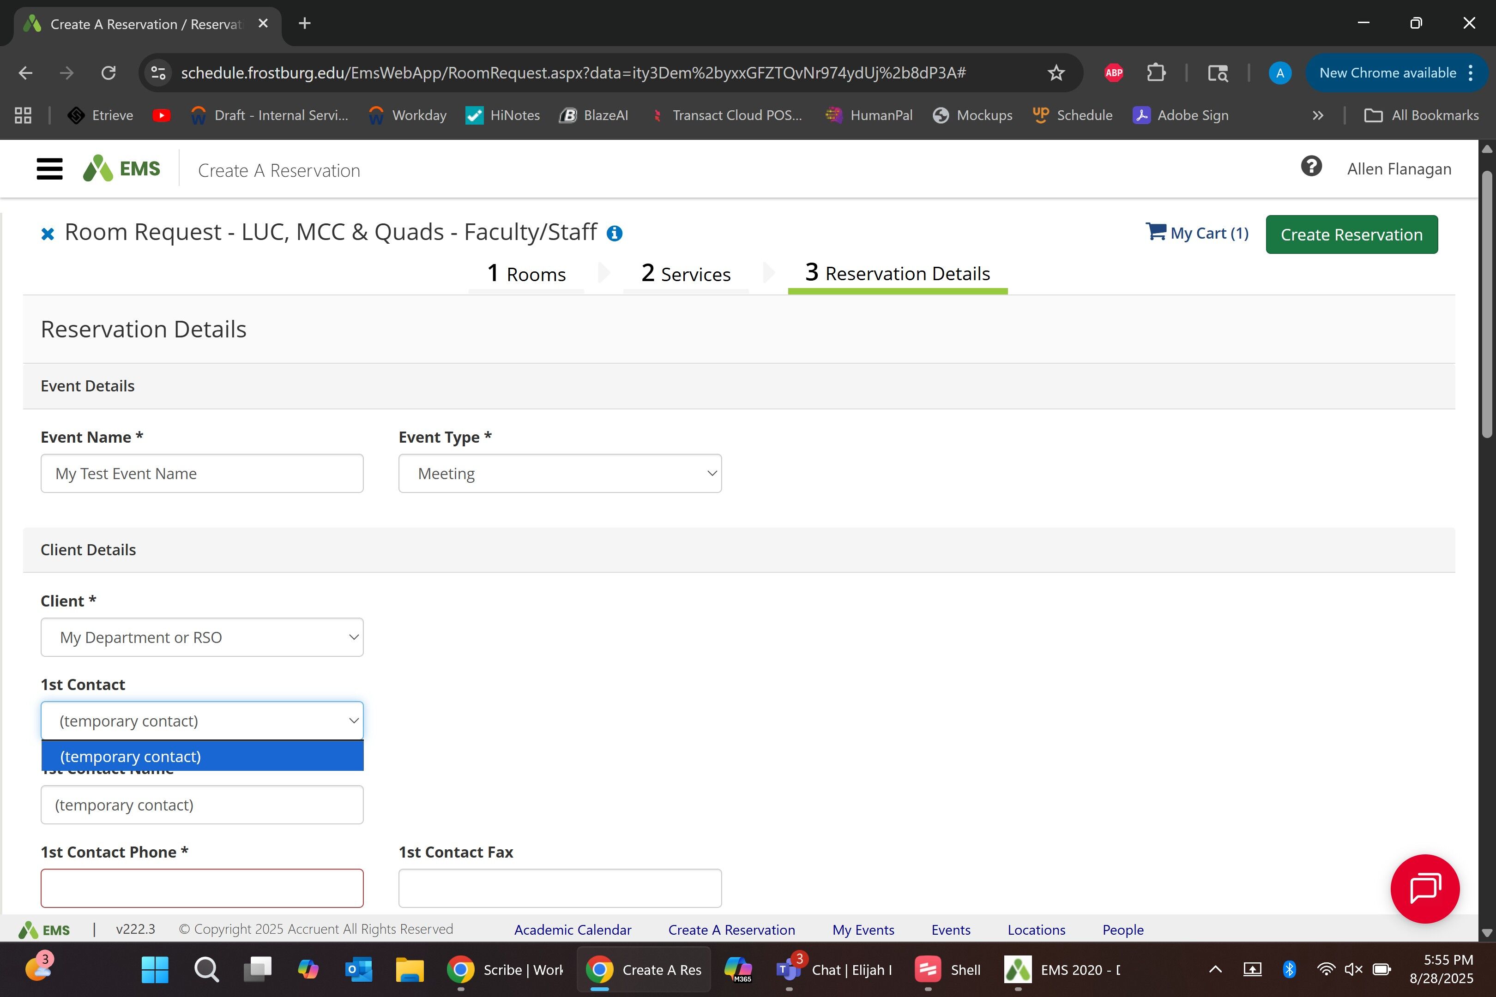
Task: Open the AdBlock Plus extension icon
Action: click(1113, 73)
